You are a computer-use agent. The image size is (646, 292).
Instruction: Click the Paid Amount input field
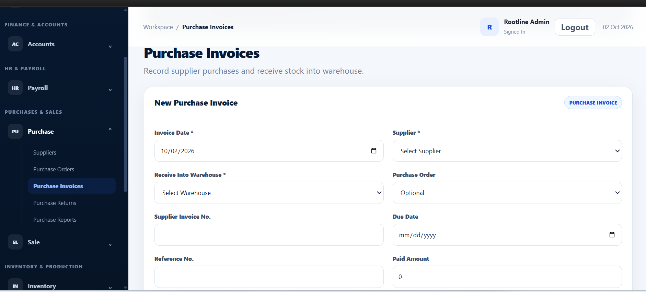[507, 277]
